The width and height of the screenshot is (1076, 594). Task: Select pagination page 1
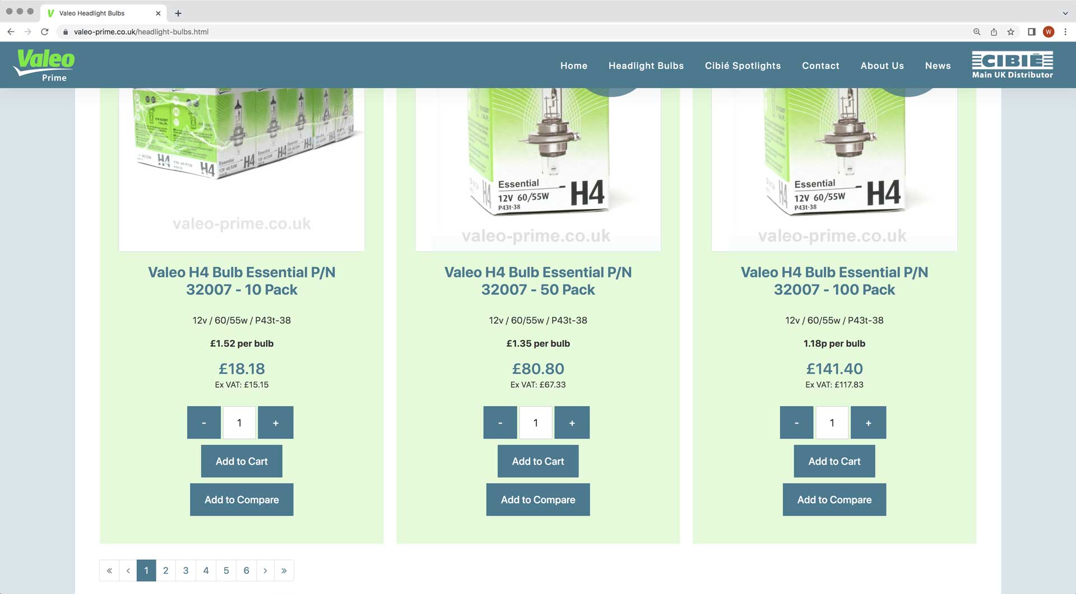146,570
